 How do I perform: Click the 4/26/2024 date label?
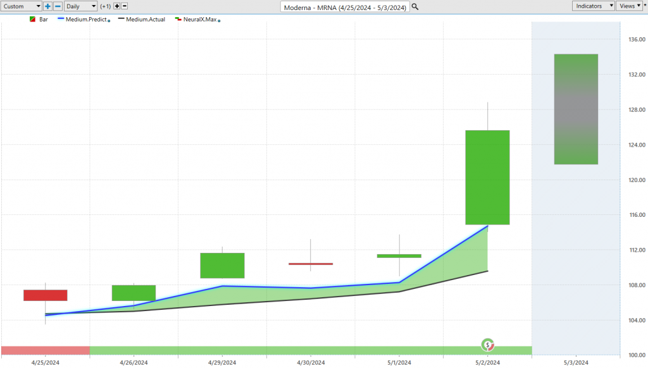[134, 363]
